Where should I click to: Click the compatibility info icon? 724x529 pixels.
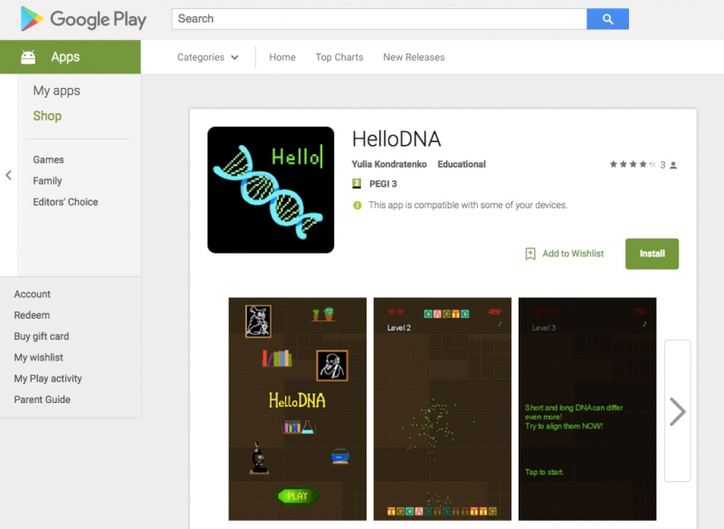point(357,205)
